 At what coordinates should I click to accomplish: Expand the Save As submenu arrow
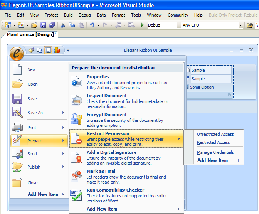pyautogui.click(x=63, y=112)
